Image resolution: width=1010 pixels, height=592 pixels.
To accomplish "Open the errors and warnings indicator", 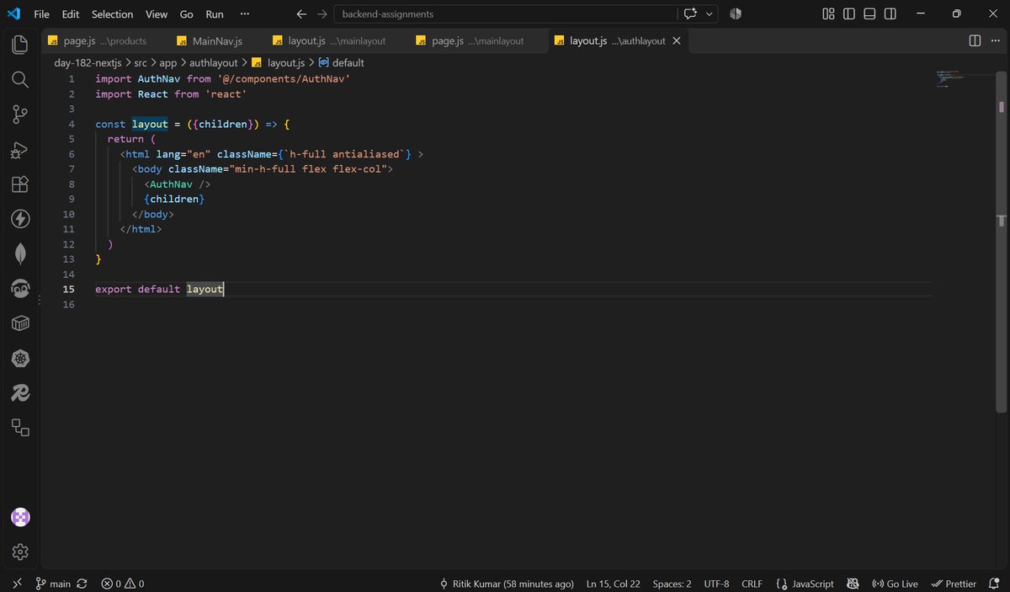I will coord(123,584).
